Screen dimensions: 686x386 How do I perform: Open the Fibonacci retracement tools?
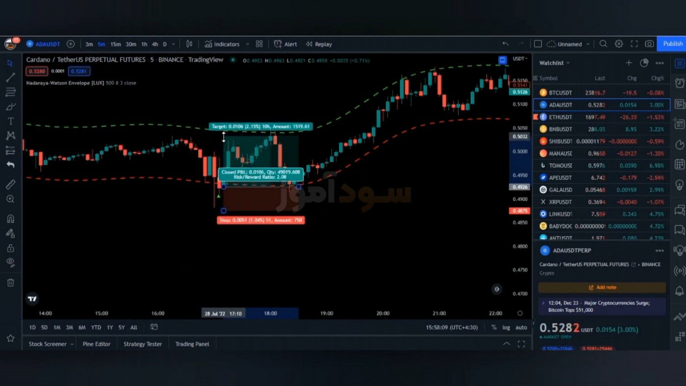coord(10,92)
